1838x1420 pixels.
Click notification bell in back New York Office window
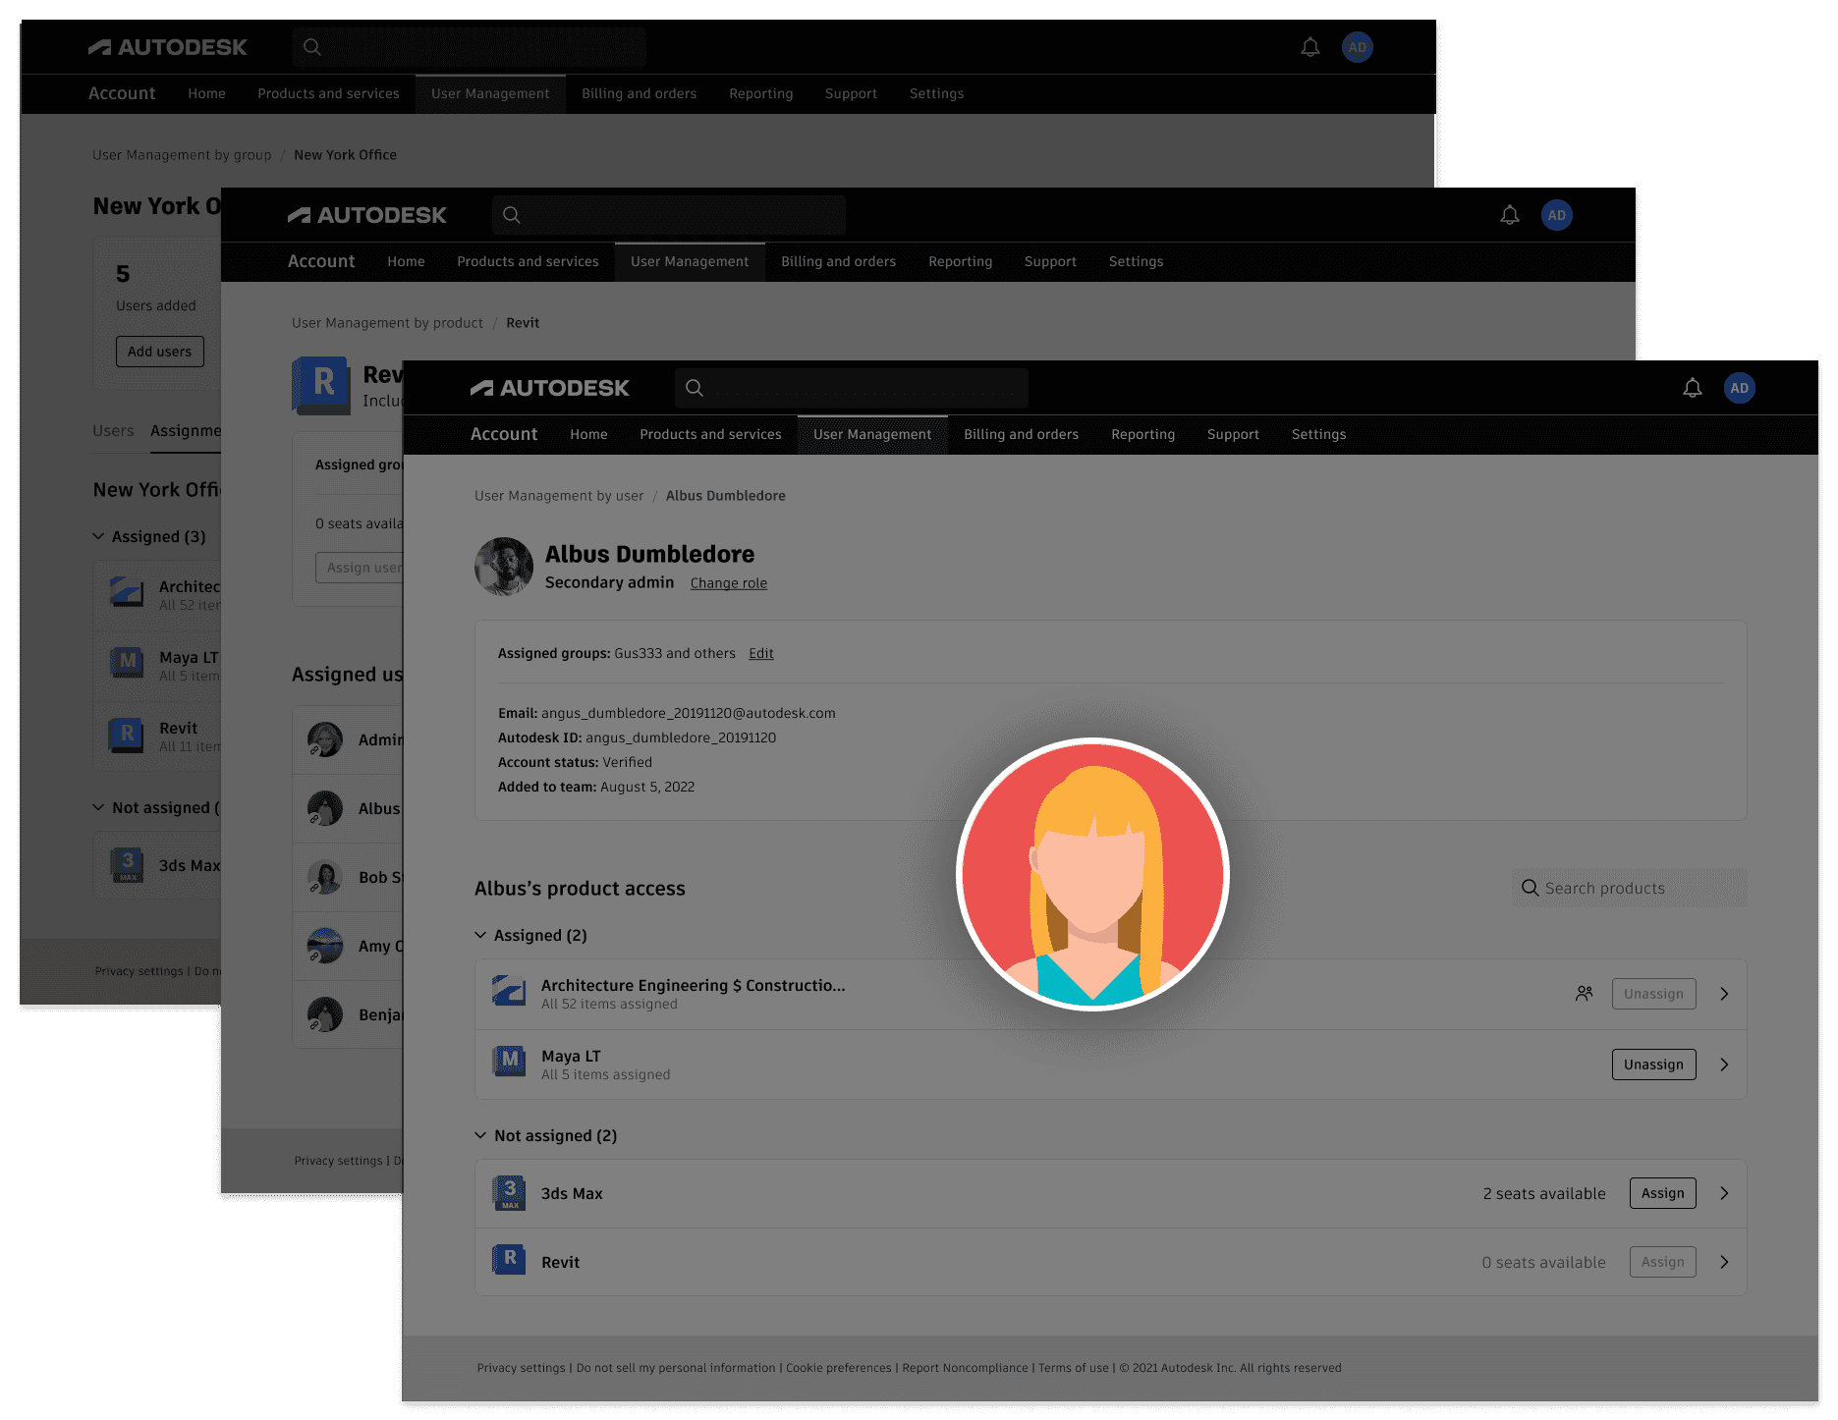[1309, 47]
